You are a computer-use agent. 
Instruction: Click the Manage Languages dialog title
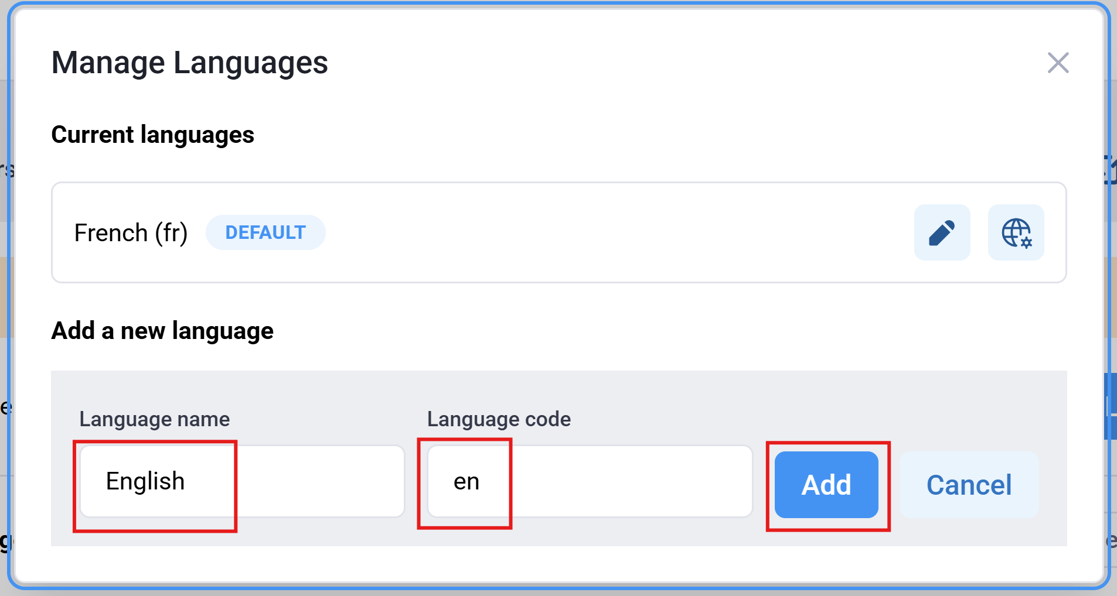(x=190, y=63)
